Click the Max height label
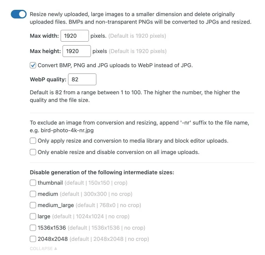Viewport: 265px width, 255px height. click(x=45, y=51)
